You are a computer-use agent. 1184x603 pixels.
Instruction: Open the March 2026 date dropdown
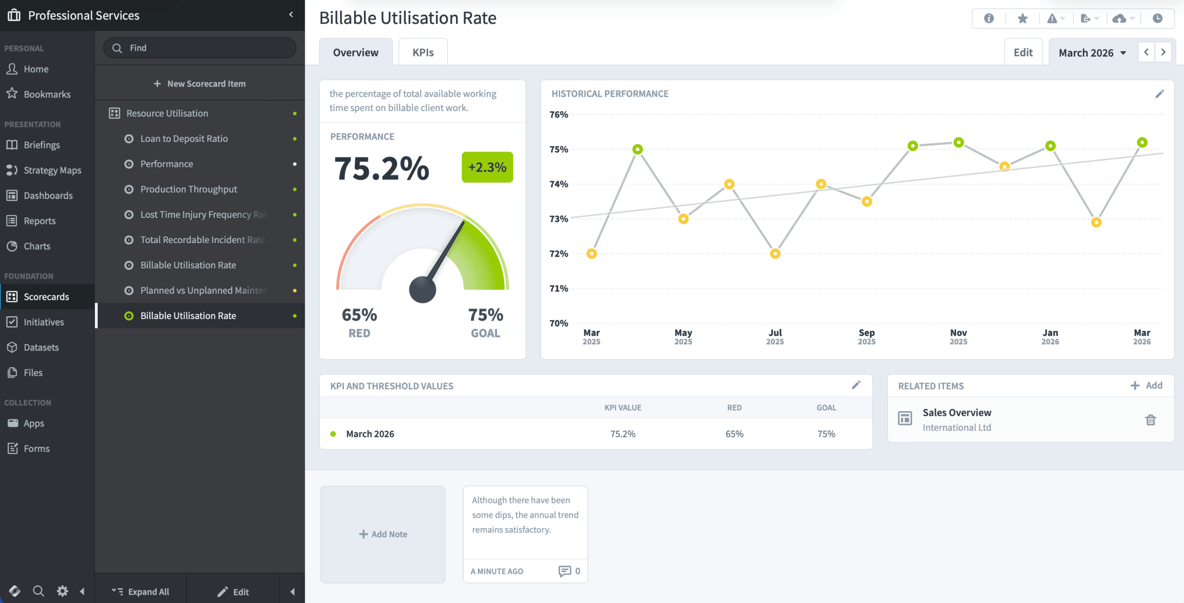point(1091,52)
